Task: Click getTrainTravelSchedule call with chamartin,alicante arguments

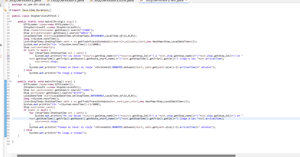Action: pos(135,42)
